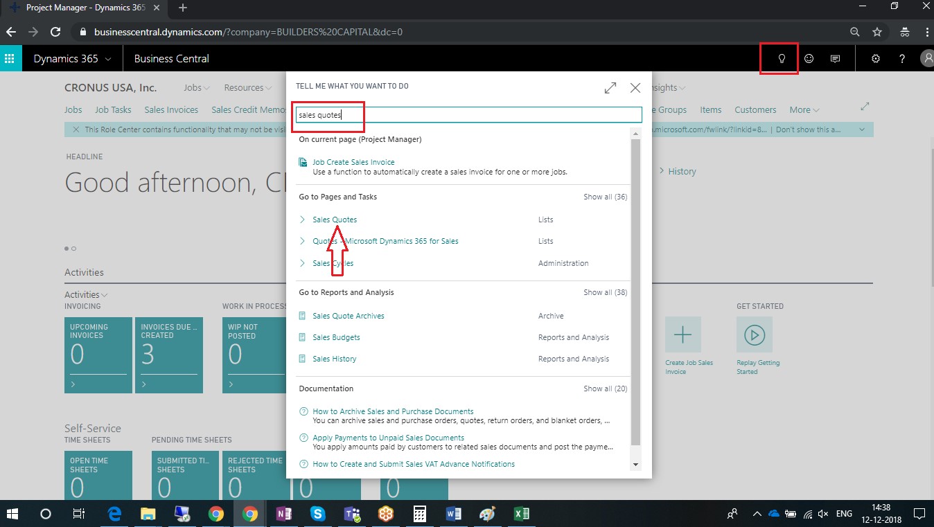Viewport: 934px width, 527px height.
Task: Open Items in navigation bar
Action: tap(711, 109)
